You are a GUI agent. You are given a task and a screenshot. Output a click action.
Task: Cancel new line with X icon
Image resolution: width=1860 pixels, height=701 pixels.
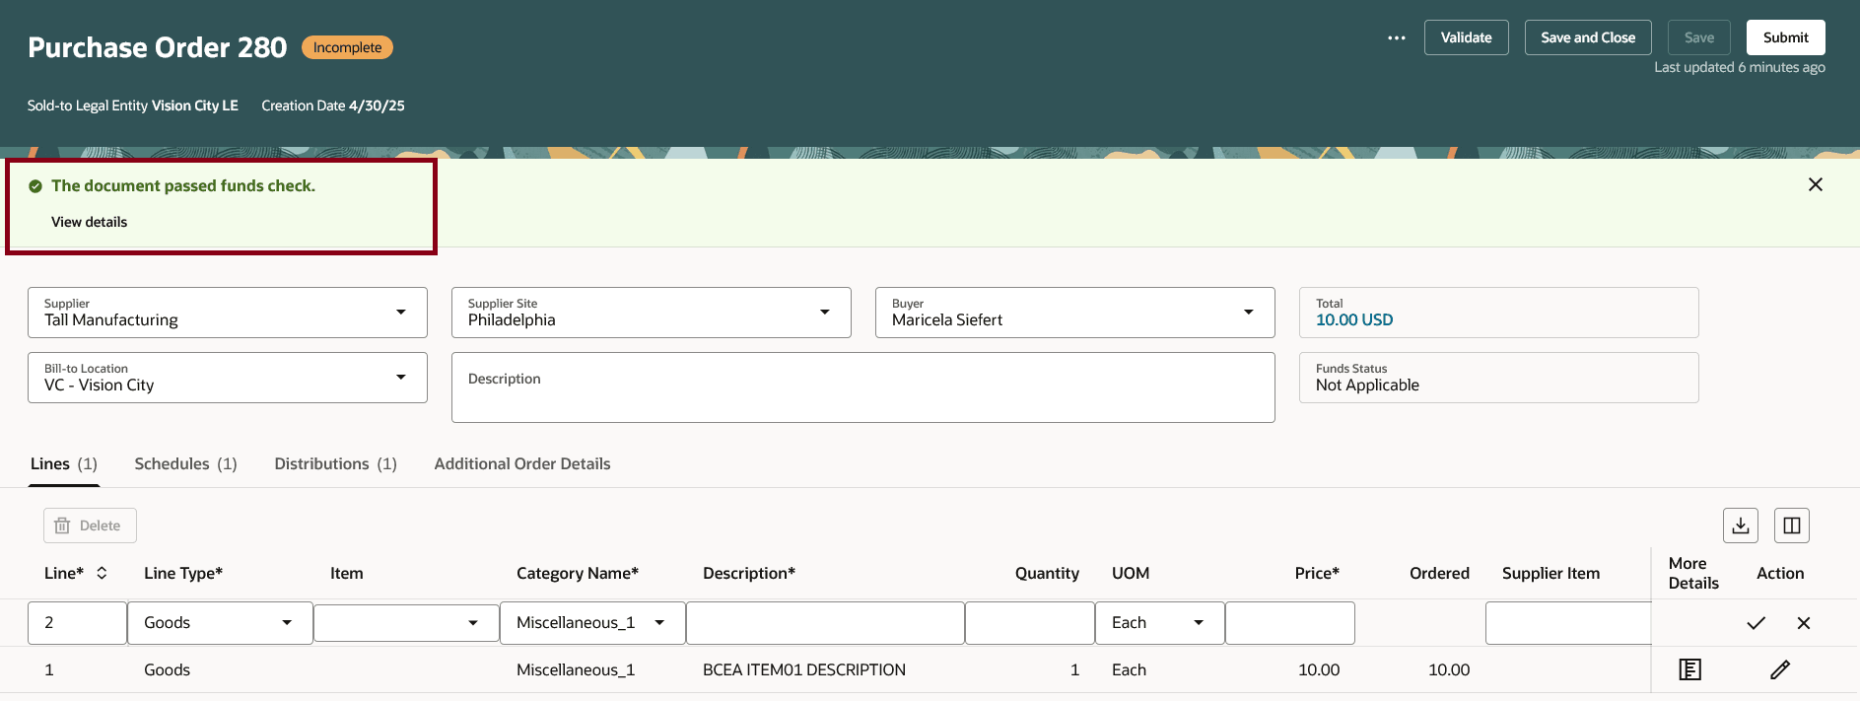pyautogui.click(x=1803, y=623)
